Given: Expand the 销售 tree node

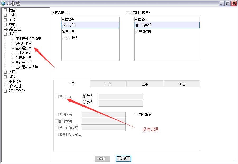Looking at the screenshot, I should 5,10.
